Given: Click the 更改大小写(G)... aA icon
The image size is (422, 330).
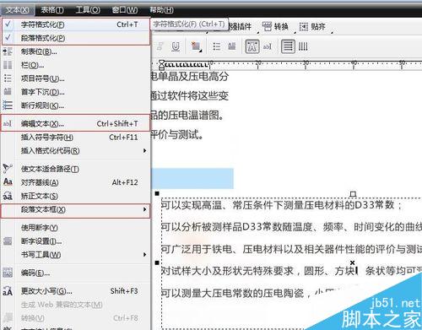Looking at the screenshot, I should 8,291.
